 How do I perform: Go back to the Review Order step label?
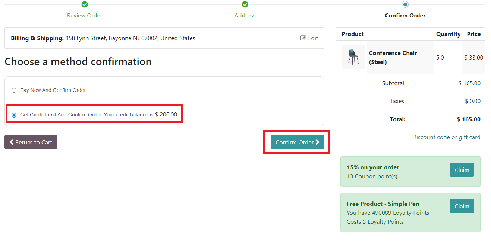tap(85, 16)
